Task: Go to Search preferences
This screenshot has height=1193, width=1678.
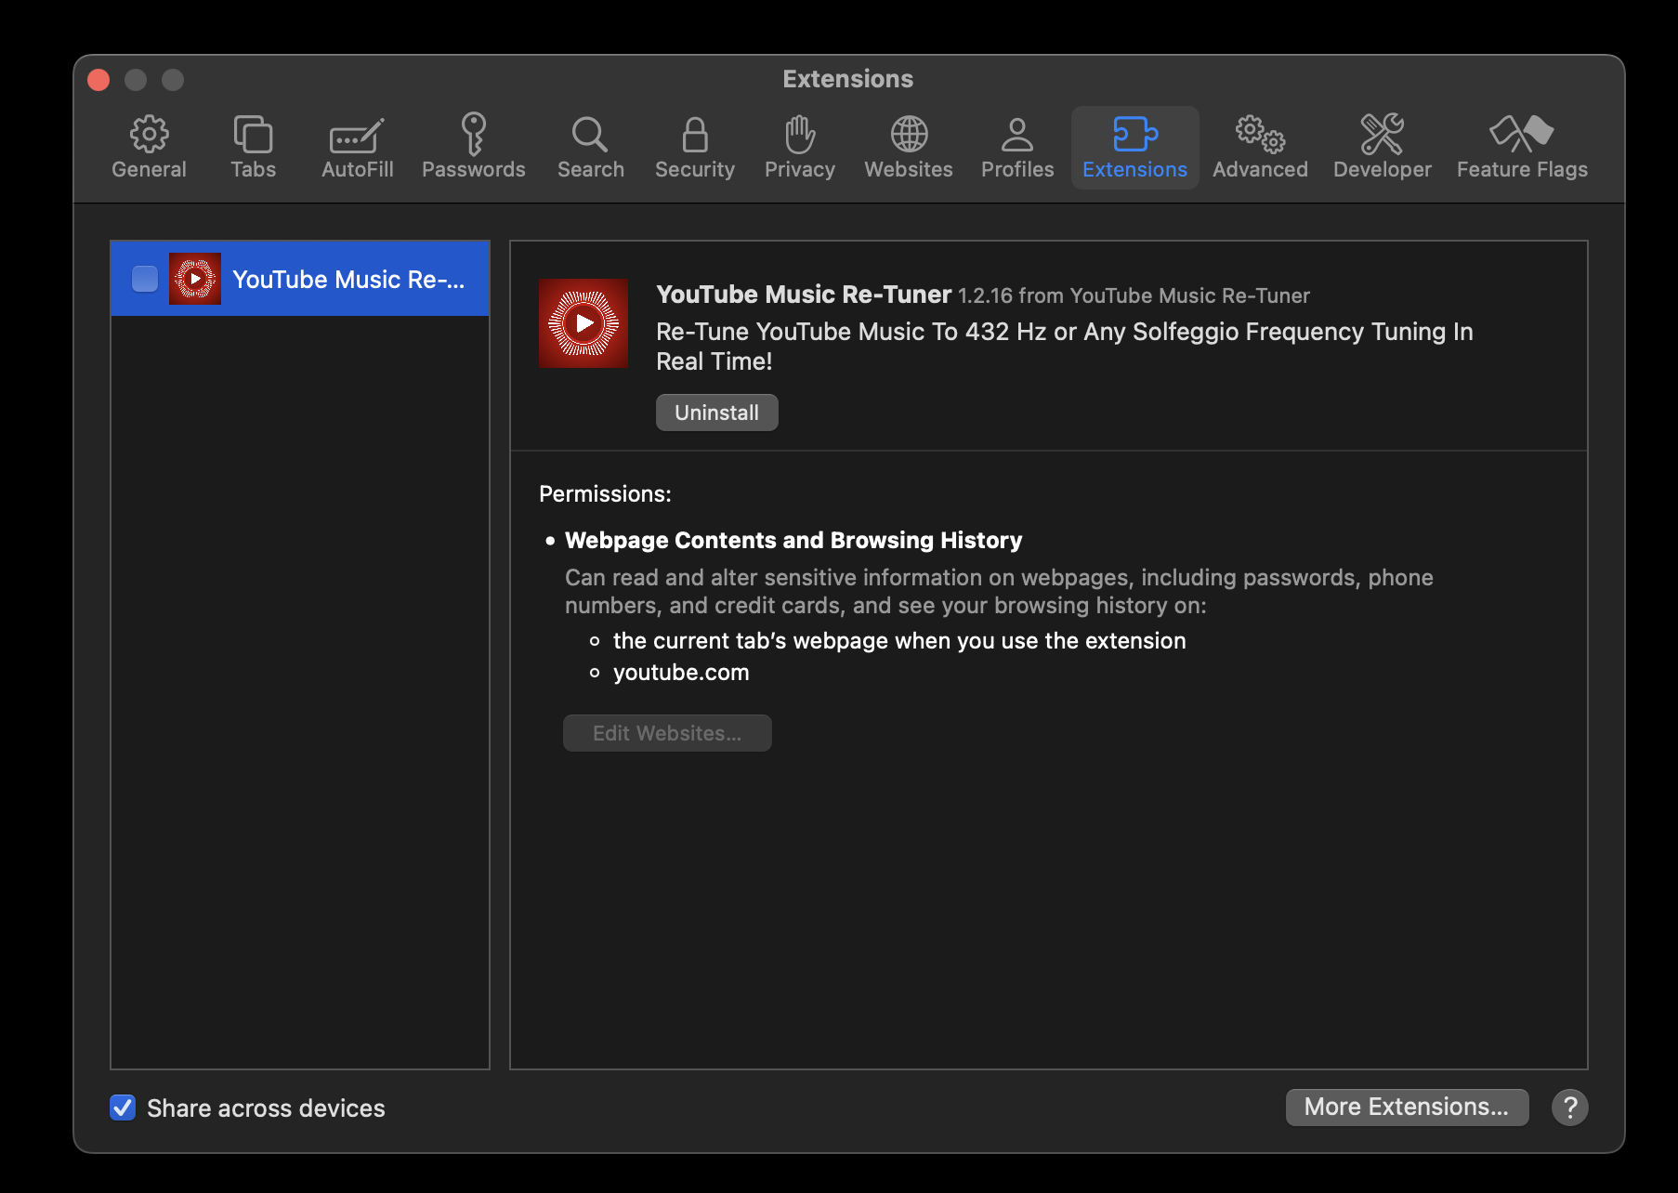Action: (x=590, y=148)
